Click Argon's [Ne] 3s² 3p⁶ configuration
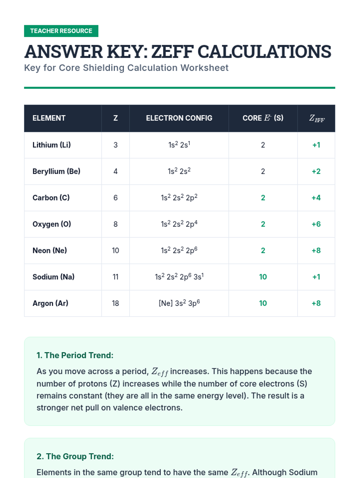This screenshot has height=478, width=359. click(x=179, y=303)
